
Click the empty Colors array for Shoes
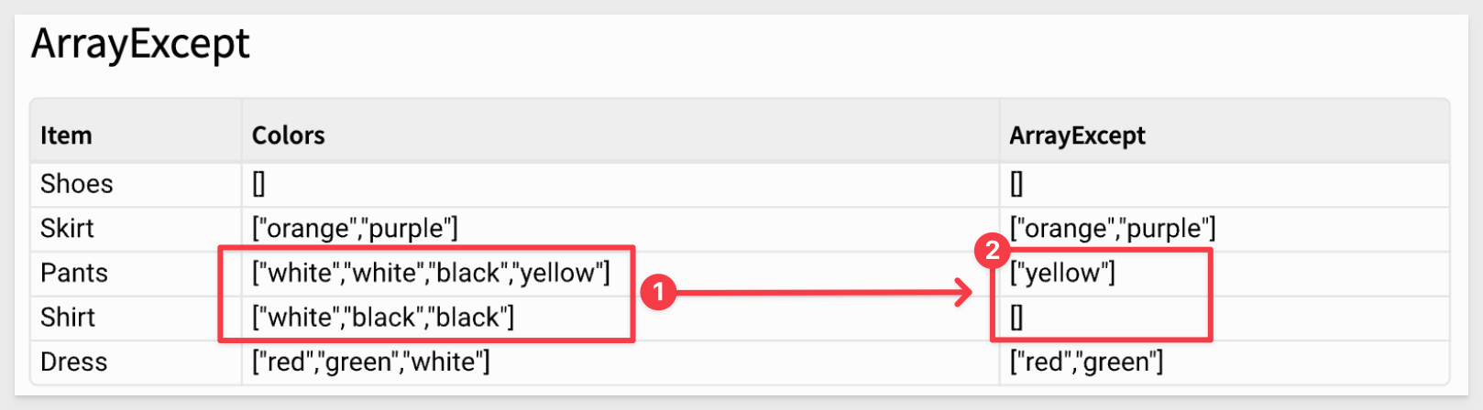258,184
